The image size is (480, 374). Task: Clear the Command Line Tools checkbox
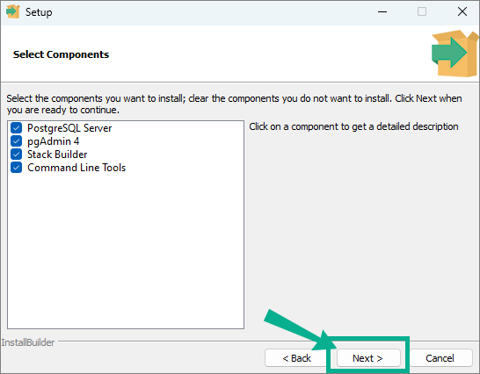click(x=16, y=168)
